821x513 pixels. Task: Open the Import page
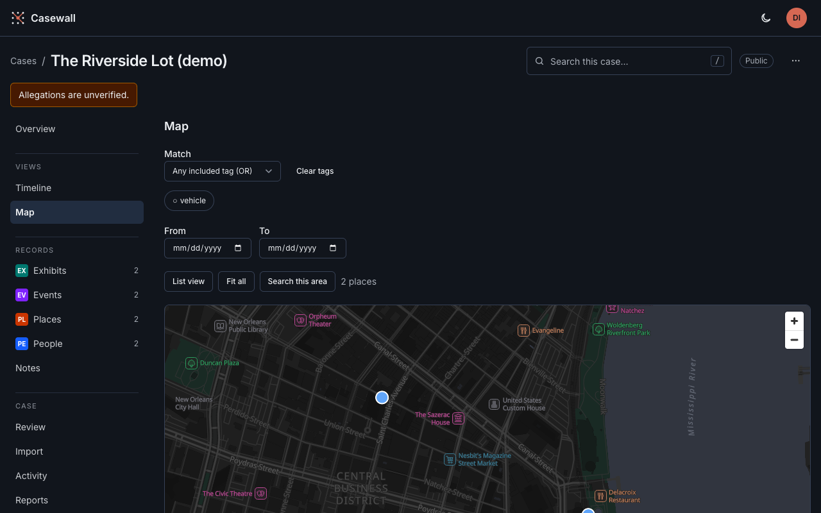click(x=77, y=451)
